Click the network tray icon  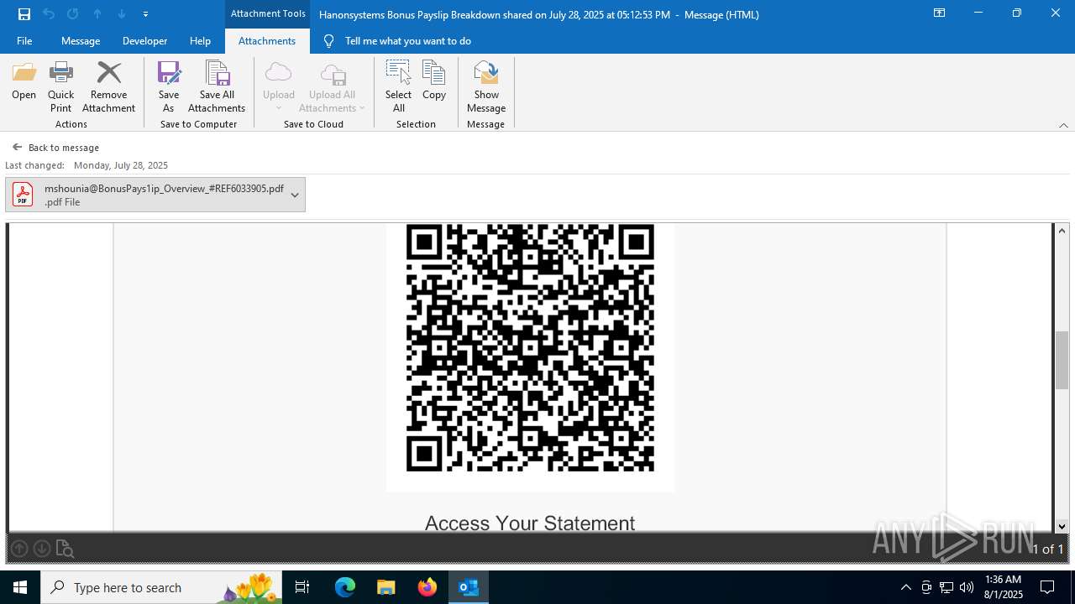pyautogui.click(x=947, y=587)
